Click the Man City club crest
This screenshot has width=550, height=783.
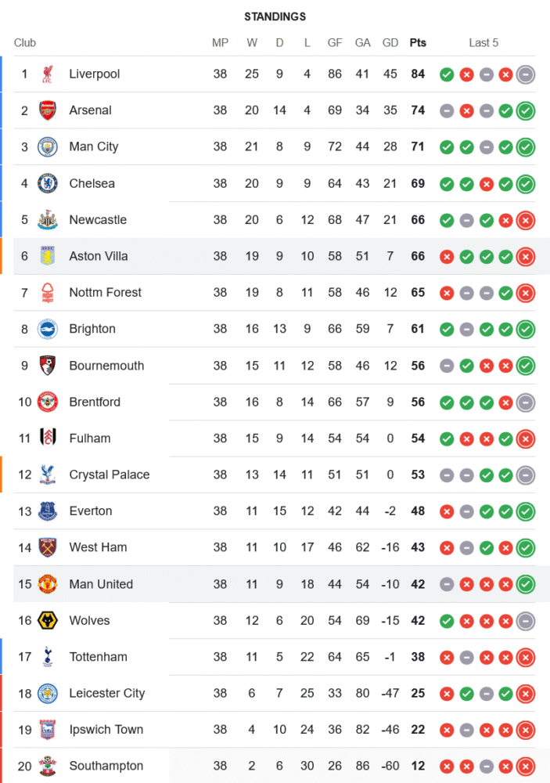(48, 147)
